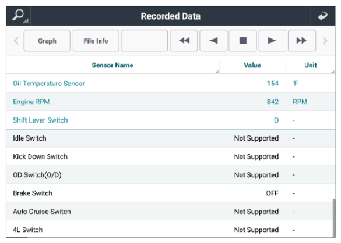The image size is (341, 243).
Task: Select the Oil Temperature Sensor row
Action: tap(171, 83)
